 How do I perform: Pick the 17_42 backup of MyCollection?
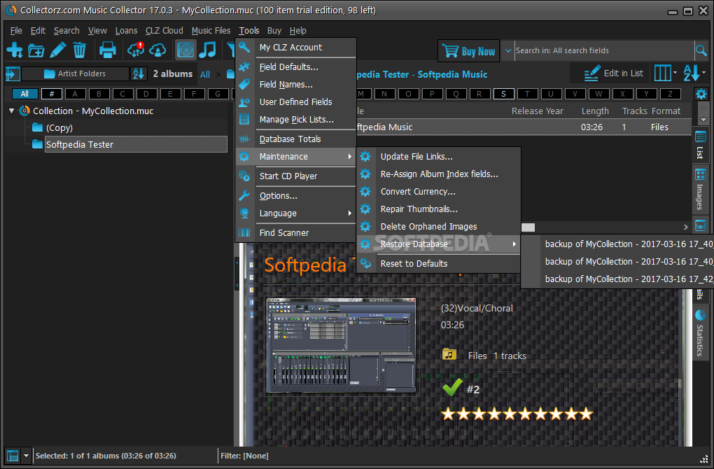[x=617, y=279]
